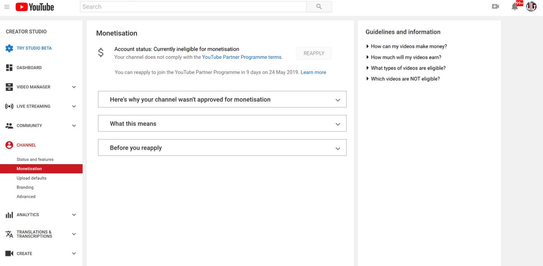Click the Video Manager icon
543x266 pixels.
click(x=9, y=87)
